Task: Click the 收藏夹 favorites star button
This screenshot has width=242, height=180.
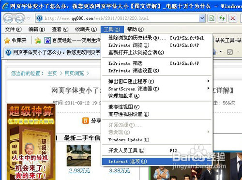Action: 15,40
